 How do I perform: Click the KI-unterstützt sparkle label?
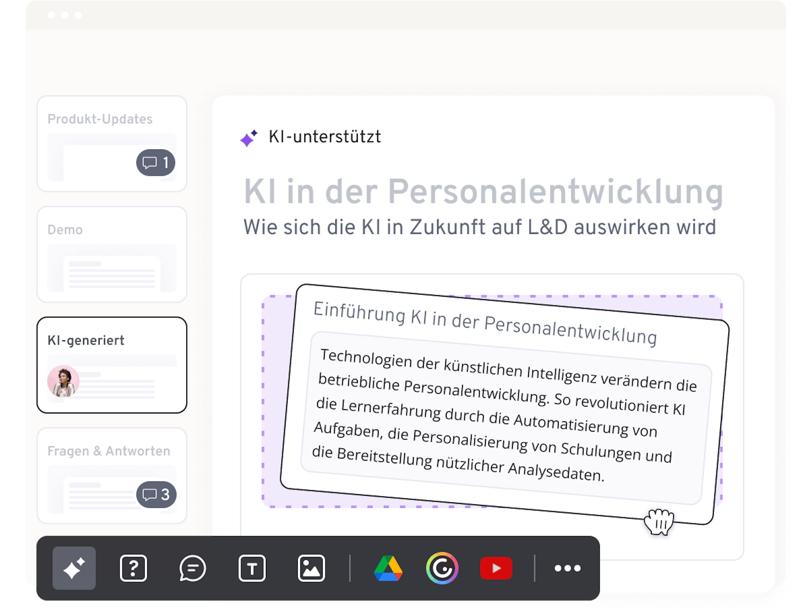coord(311,137)
